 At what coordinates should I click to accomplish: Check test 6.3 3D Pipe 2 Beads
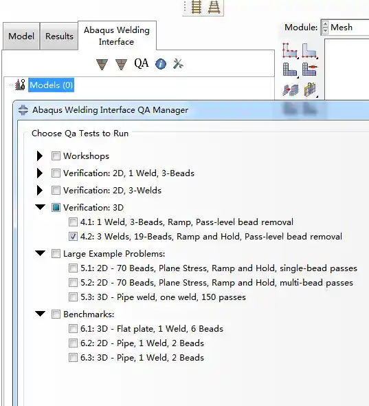coord(73,358)
